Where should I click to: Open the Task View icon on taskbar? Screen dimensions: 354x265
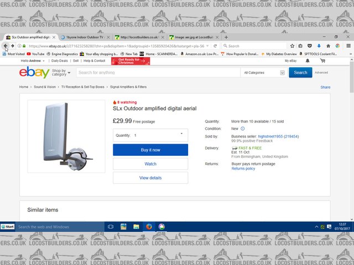coord(111,226)
